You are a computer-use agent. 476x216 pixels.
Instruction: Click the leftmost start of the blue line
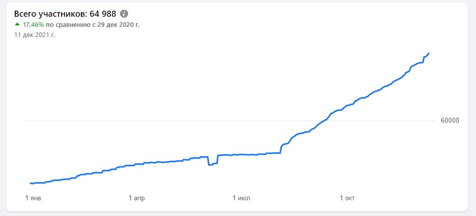point(31,183)
